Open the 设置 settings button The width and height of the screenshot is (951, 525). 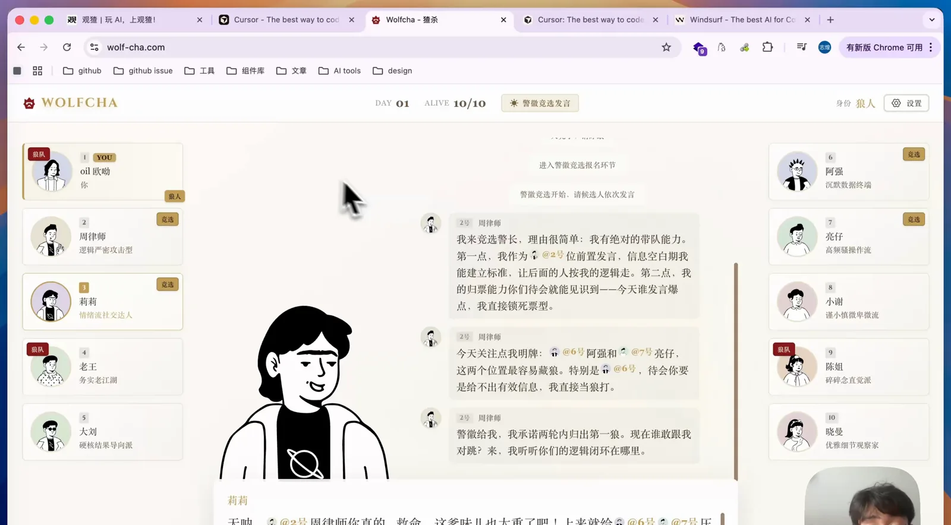point(906,103)
